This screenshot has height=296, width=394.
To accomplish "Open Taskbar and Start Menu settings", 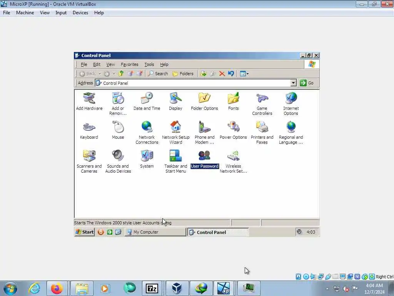I will (x=175, y=161).
